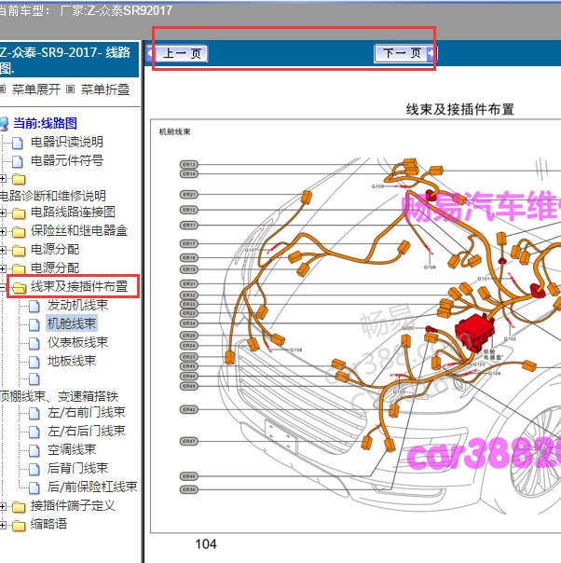Open 左/右后门线束 page

coord(86,431)
